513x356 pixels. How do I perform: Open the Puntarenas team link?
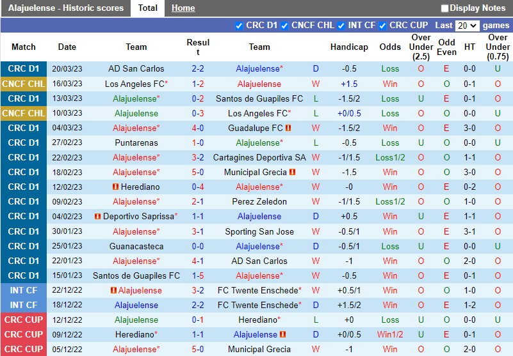(x=136, y=143)
